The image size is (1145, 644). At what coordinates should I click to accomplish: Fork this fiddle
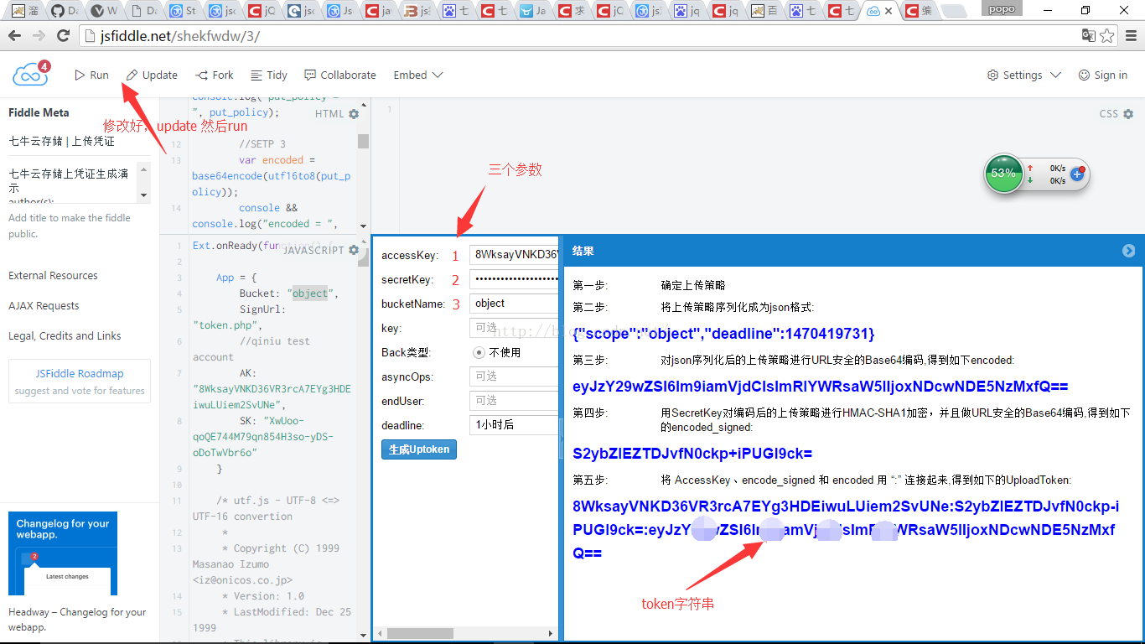215,75
